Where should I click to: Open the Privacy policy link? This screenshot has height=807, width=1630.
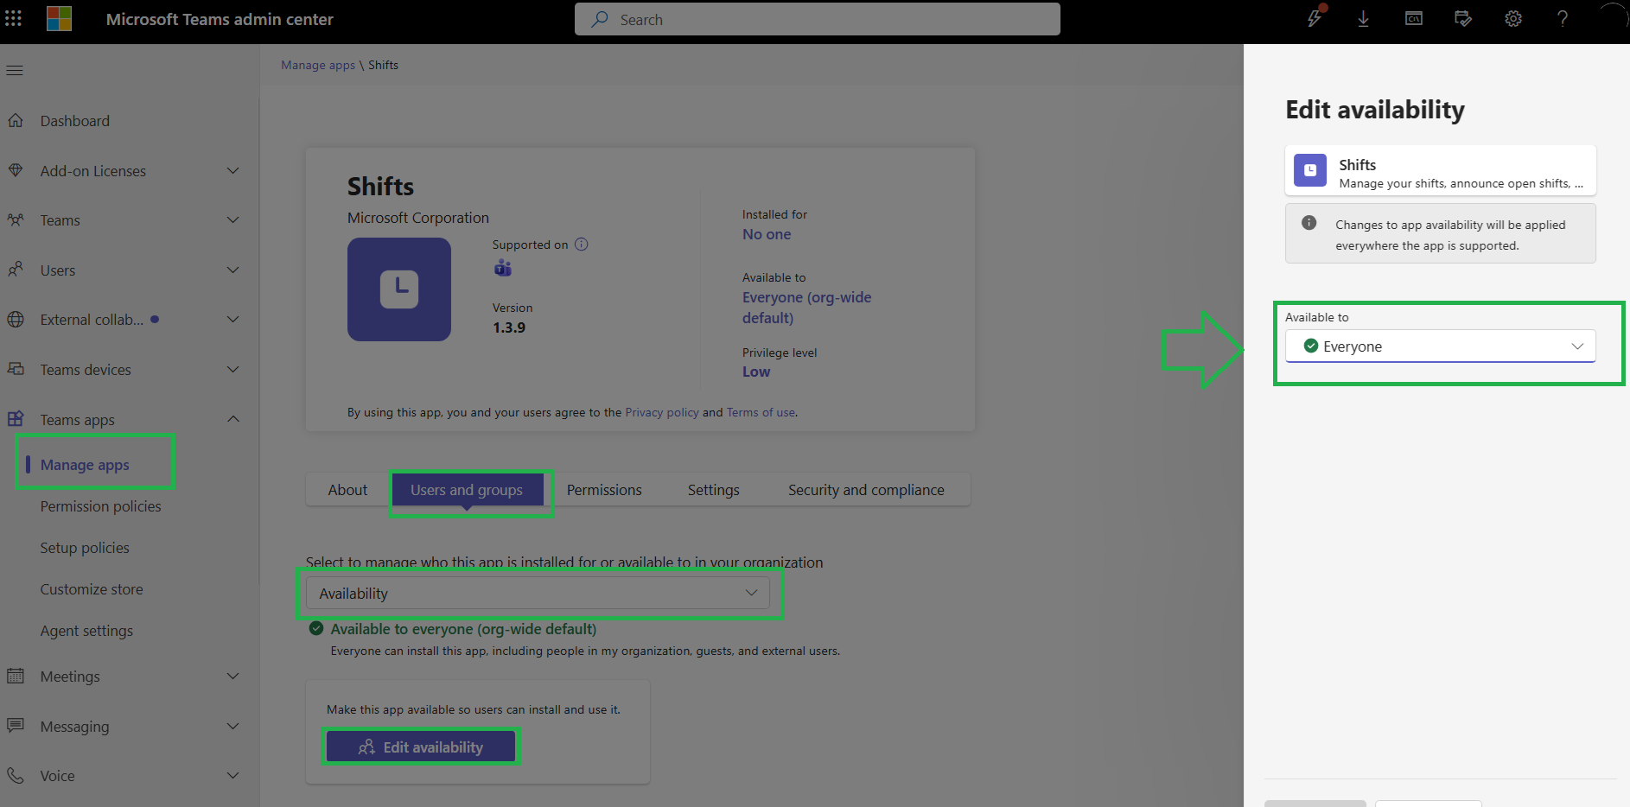click(x=662, y=412)
